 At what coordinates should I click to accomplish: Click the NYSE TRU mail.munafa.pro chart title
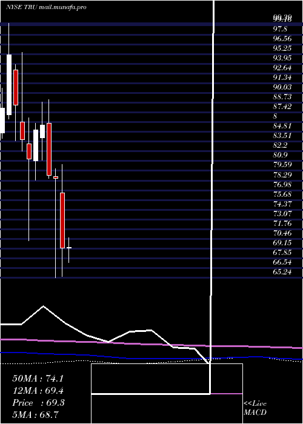click(x=46, y=7)
